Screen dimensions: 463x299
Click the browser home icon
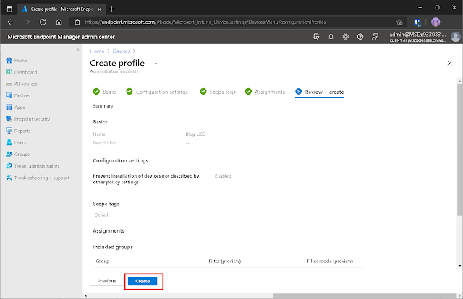coord(59,22)
